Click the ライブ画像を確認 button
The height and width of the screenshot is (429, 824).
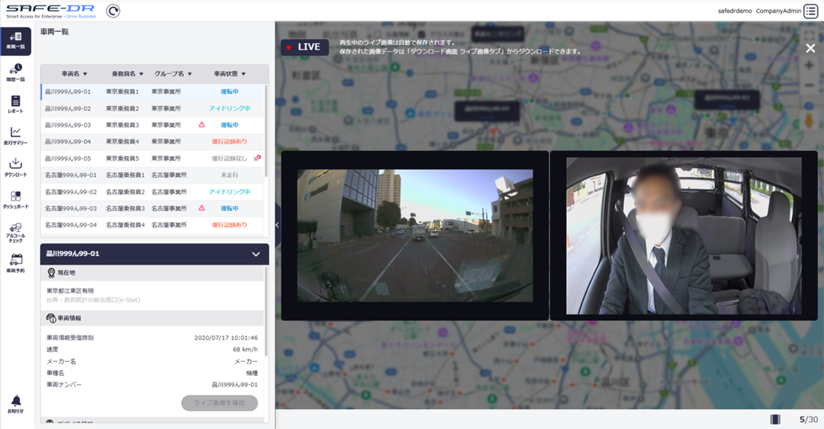(x=219, y=403)
